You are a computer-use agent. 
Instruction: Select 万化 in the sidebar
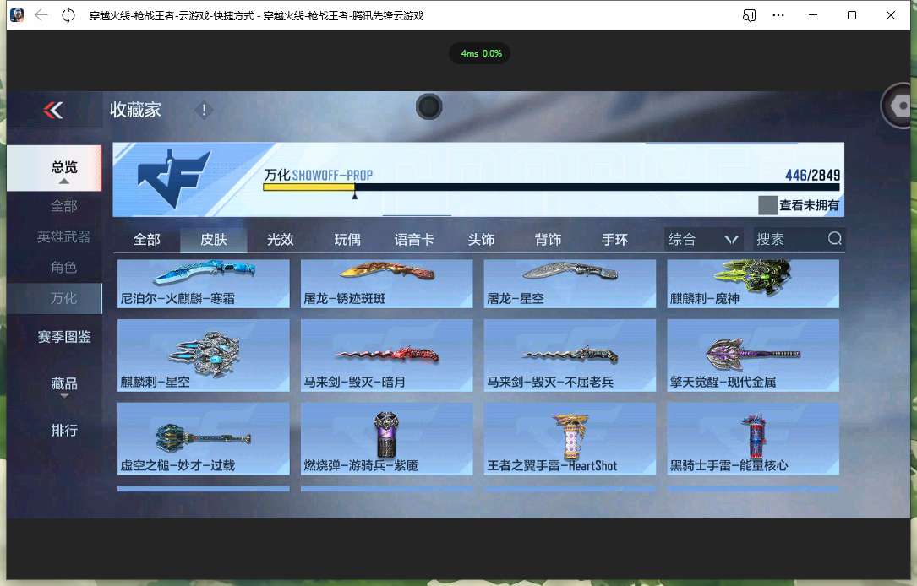pyautogui.click(x=54, y=299)
